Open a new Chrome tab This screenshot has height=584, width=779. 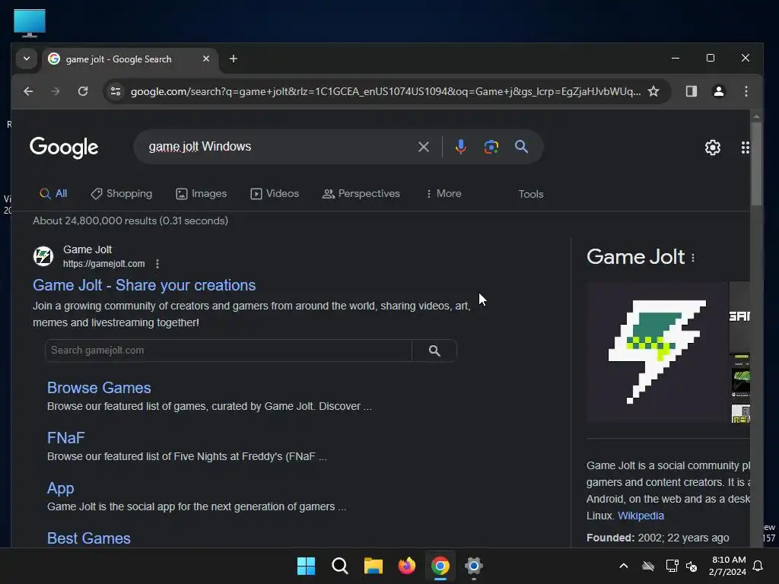tap(233, 59)
